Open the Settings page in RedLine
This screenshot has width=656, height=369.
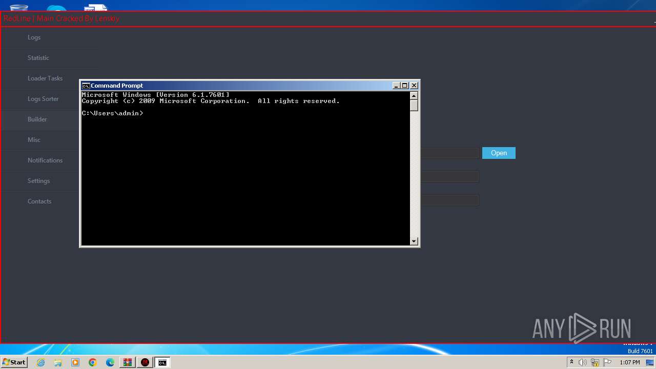click(40, 181)
